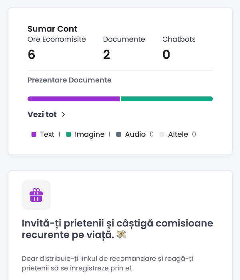Viewport: 240px width, 280px height.
Task: Click the Ore Economisite value 6
Action: 32,54
